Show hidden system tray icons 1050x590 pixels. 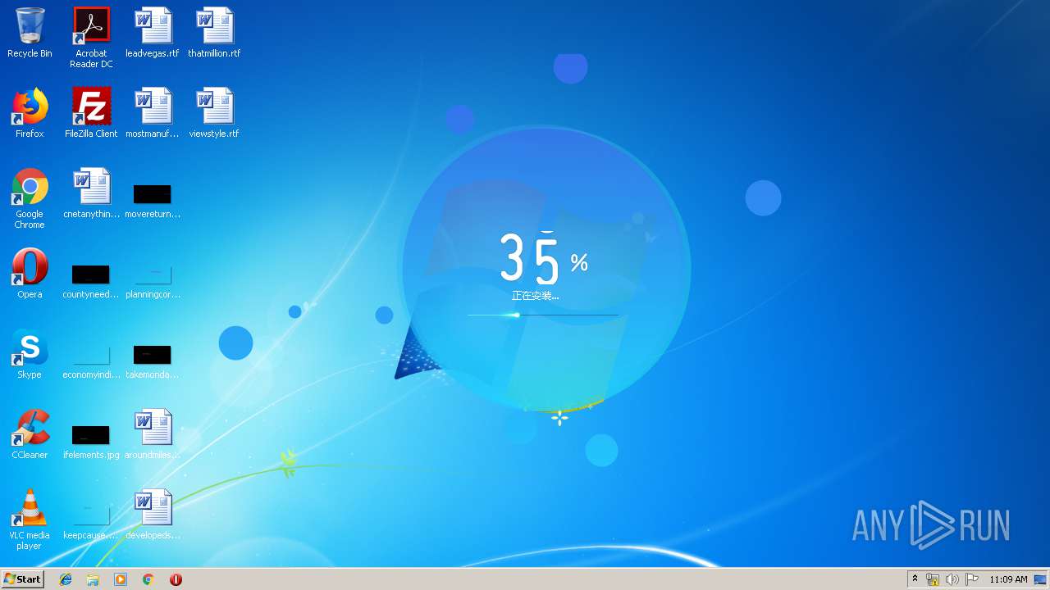915,579
